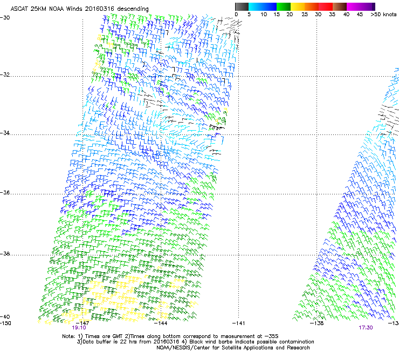Click the '-38' latitude label
The width and height of the screenshot is (399, 351).
coord(5,254)
